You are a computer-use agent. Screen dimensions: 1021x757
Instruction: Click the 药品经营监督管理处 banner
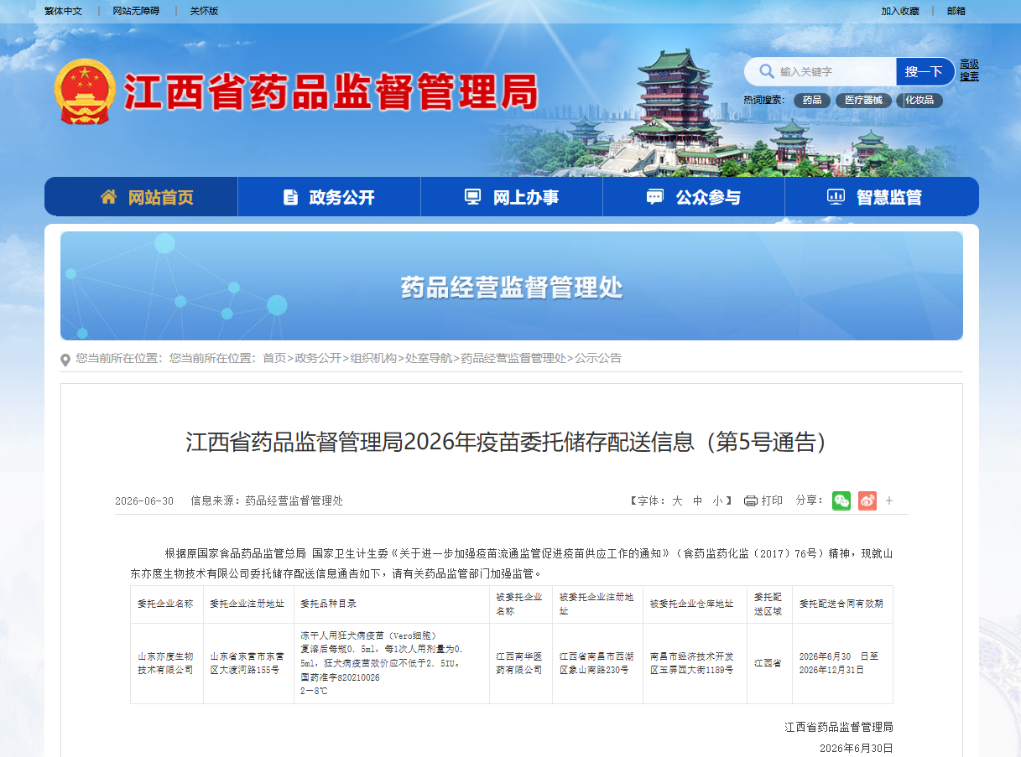coord(512,286)
